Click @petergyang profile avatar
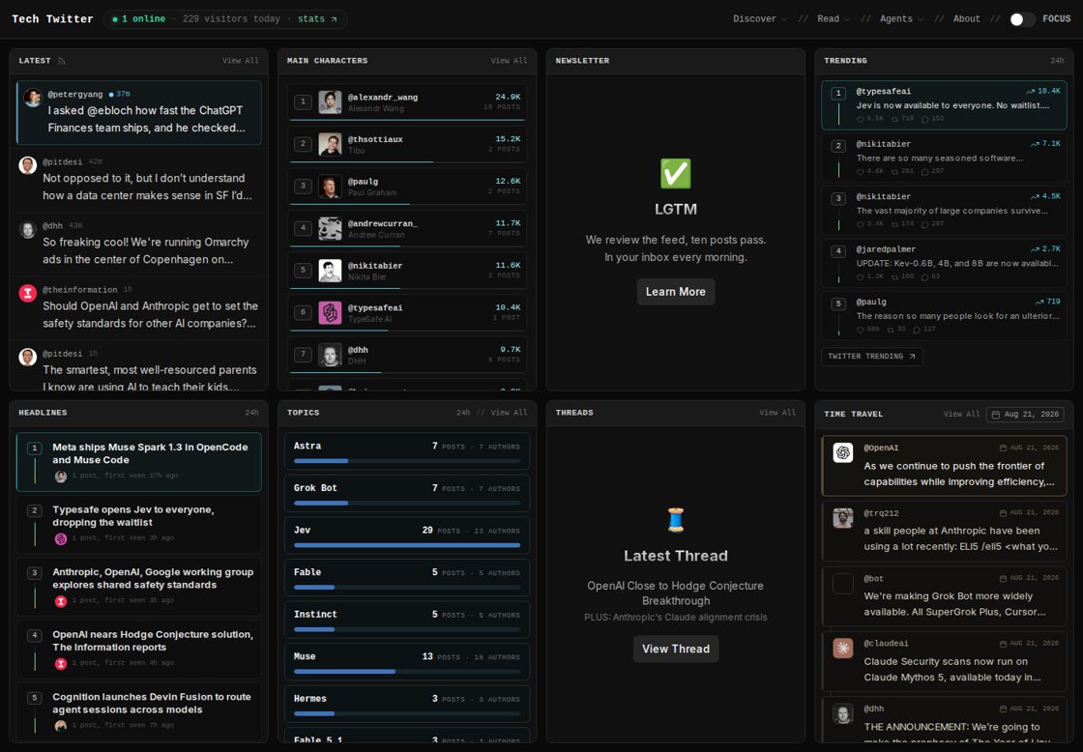The width and height of the screenshot is (1083, 752). [33, 98]
